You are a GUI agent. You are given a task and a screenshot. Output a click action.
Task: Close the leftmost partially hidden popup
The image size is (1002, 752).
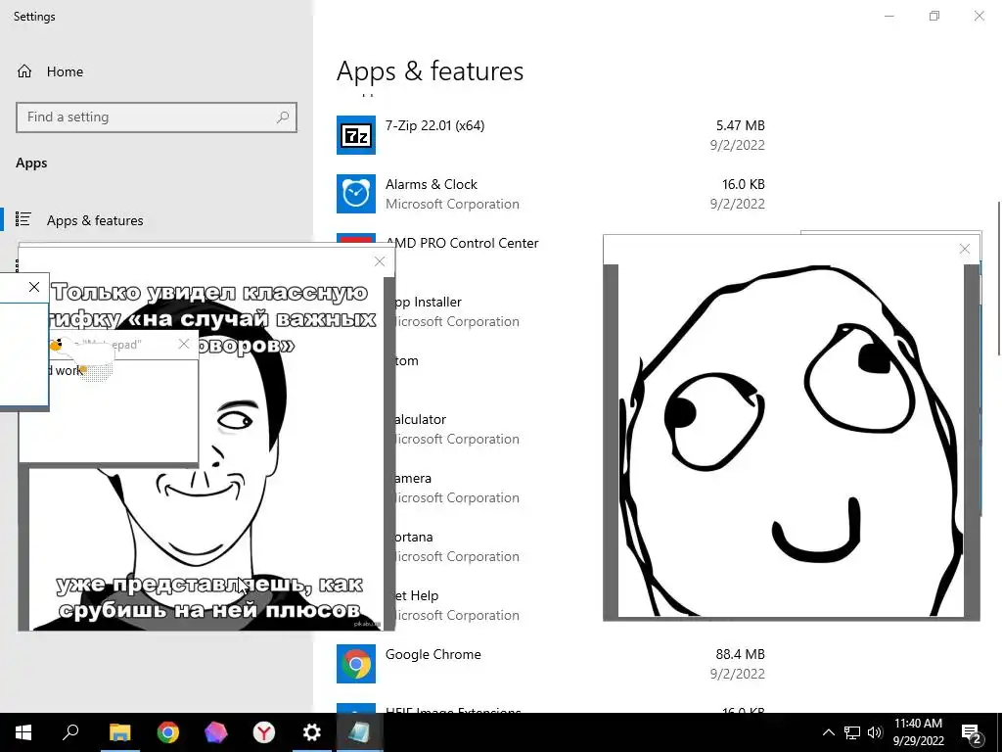coord(34,287)
